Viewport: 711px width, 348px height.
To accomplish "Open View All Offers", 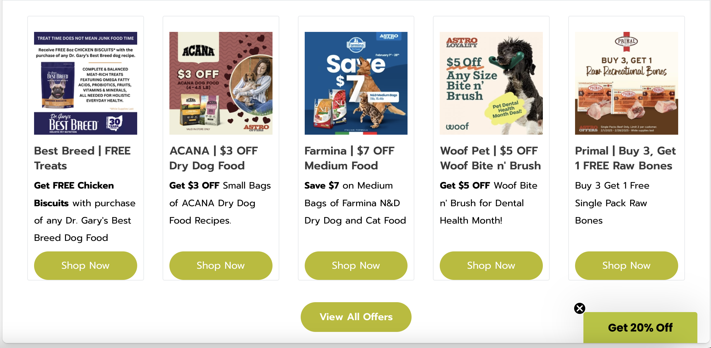I will pyautogui.click(x=356, y=317).
